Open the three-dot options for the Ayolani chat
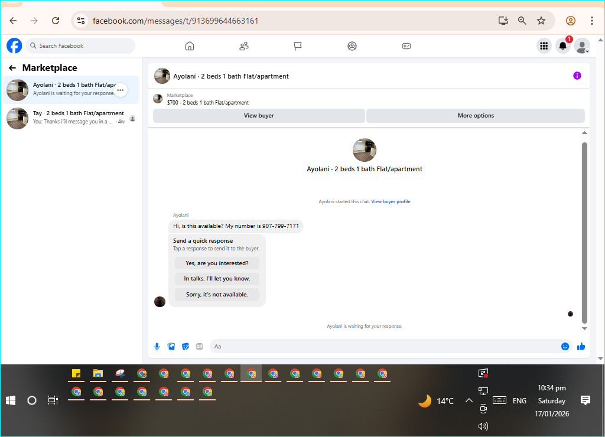 121,90
